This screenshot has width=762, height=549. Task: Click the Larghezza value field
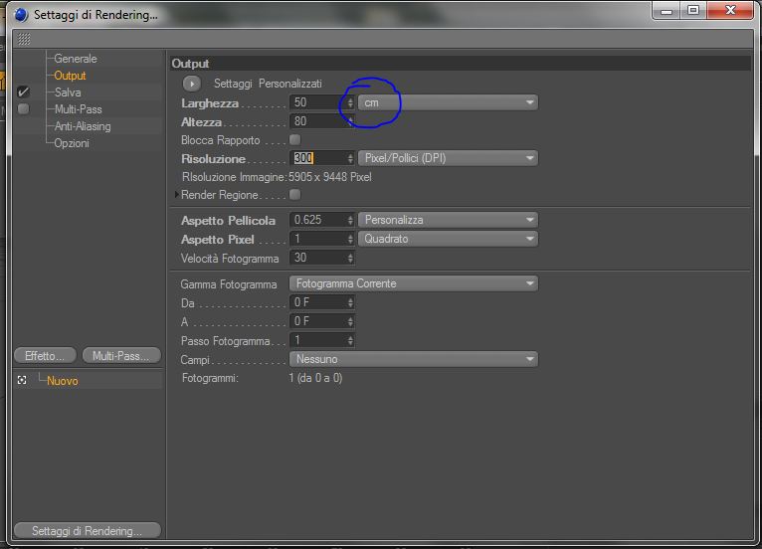coord(317,102)
